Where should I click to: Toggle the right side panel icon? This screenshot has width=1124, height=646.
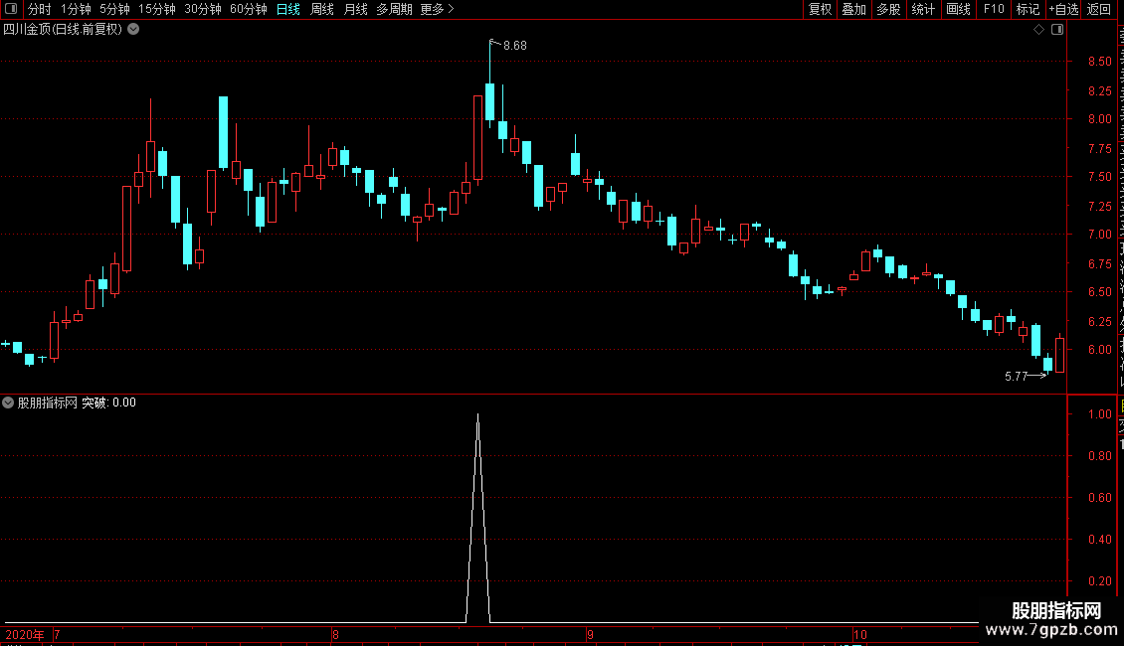coord(1057,30)
